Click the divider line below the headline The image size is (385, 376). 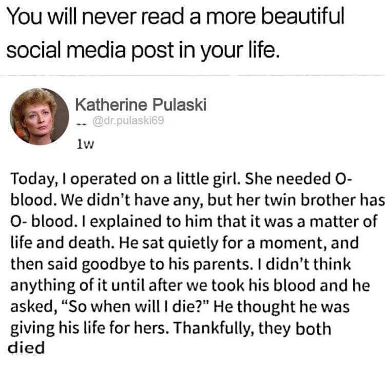[x=192, y=75]
